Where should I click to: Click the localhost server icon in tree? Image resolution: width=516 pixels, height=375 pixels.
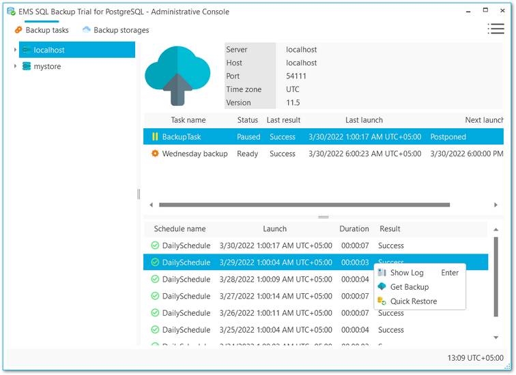pos(27,50)
